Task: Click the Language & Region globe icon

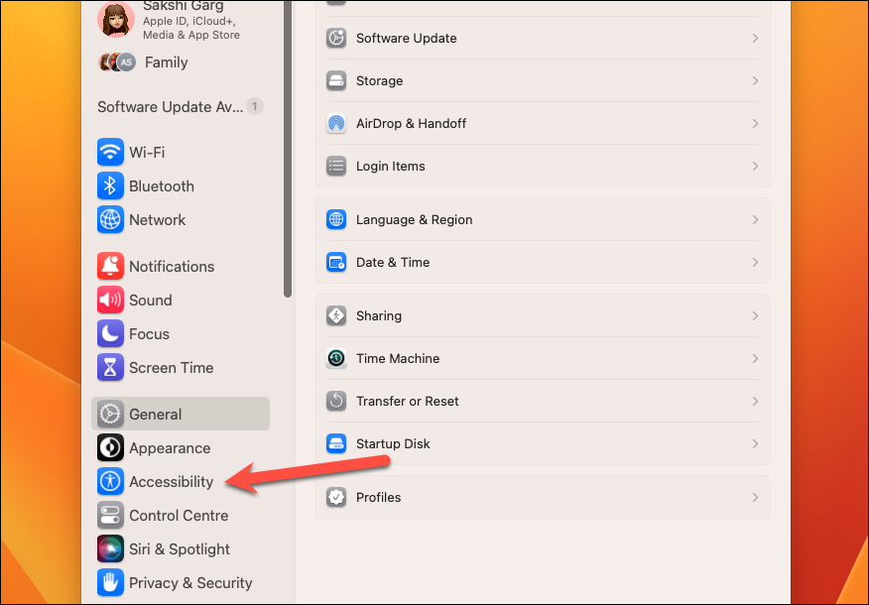Action: [x=336, y=220]
